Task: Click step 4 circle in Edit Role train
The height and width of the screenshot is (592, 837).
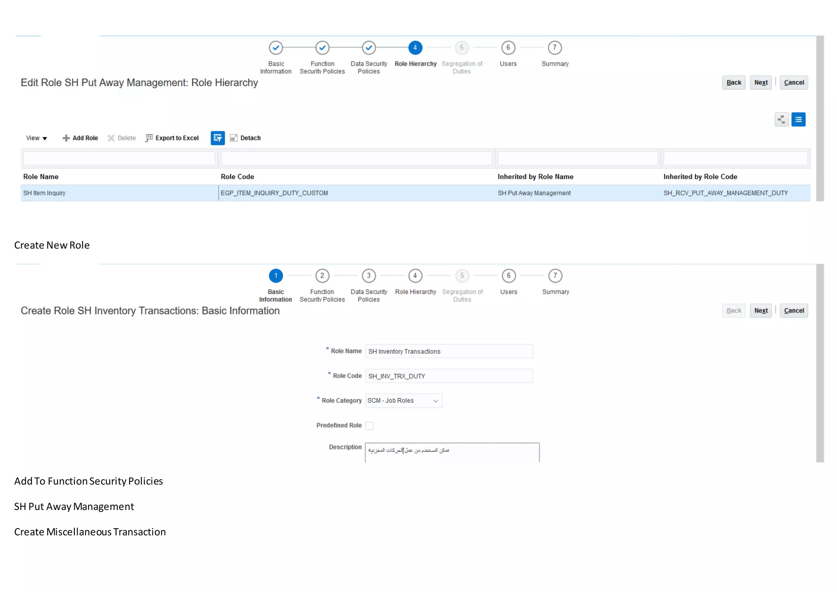Action: pos(415,48)
